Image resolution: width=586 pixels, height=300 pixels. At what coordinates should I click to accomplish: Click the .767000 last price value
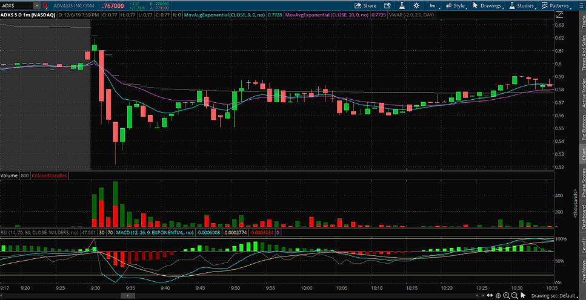click(112, 6)
